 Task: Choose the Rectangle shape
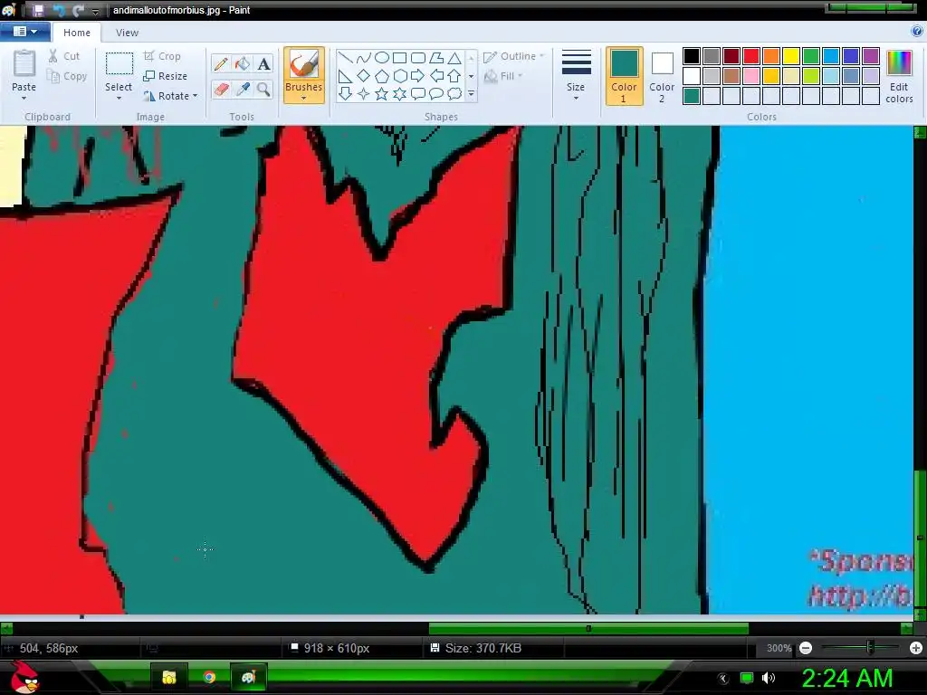point(399,58)
